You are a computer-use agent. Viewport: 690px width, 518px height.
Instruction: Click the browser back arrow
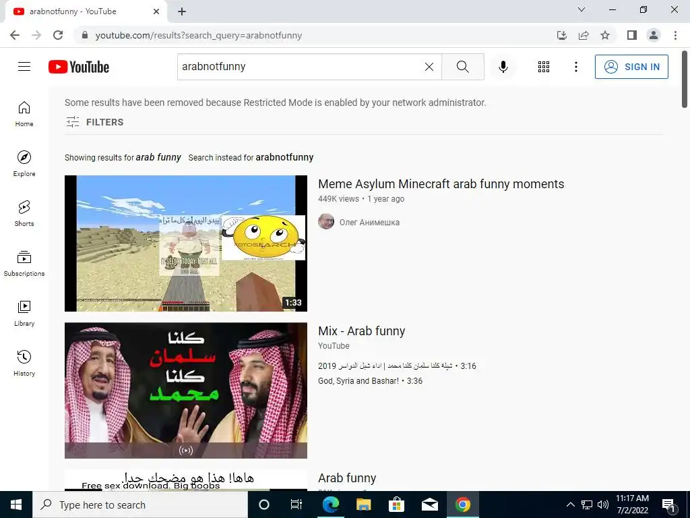(x=15, y=35)
